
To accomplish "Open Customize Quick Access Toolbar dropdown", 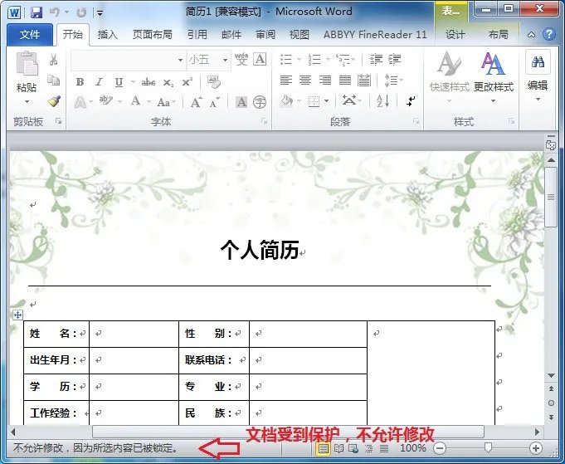I will pos(100,14).
